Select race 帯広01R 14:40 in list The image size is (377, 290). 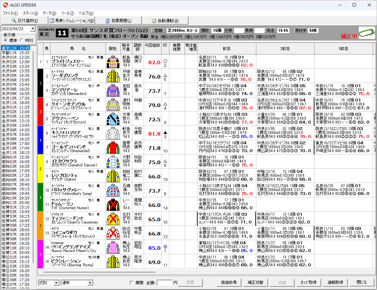16,257
